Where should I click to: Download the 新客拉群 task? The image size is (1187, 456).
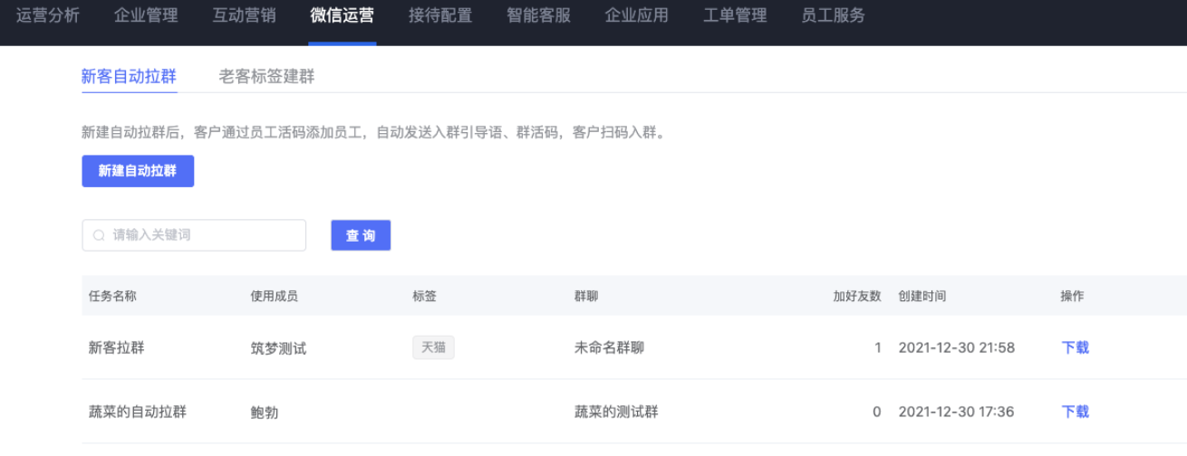[1075, 347]
